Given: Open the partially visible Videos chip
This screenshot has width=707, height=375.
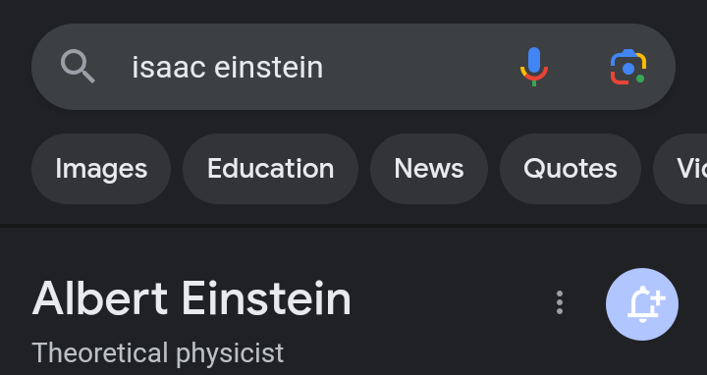Looking at the screenshot, I should coord(680,169).
